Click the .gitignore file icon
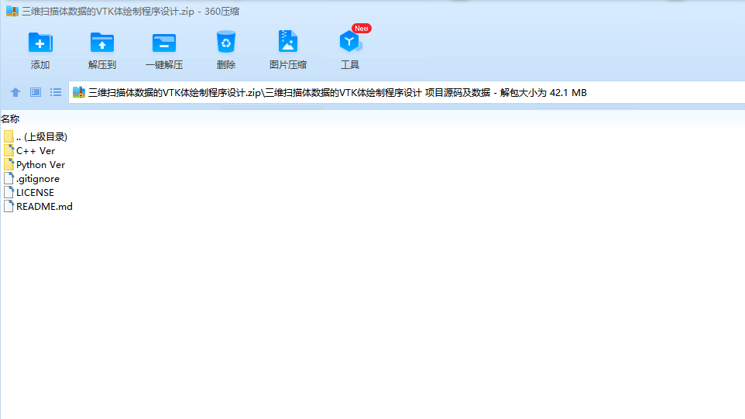The height and width of the screenshot is (419, 745). [9, 179]
